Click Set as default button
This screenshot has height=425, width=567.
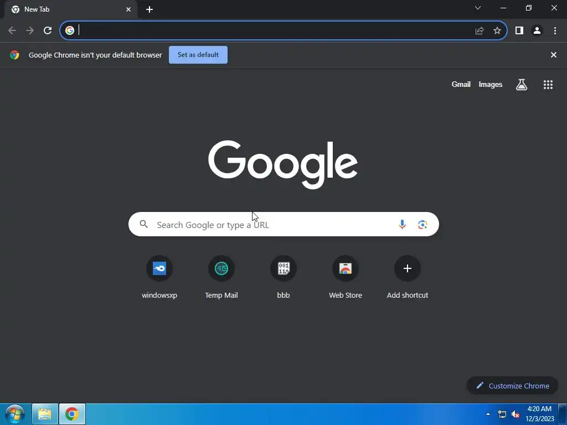198,55
